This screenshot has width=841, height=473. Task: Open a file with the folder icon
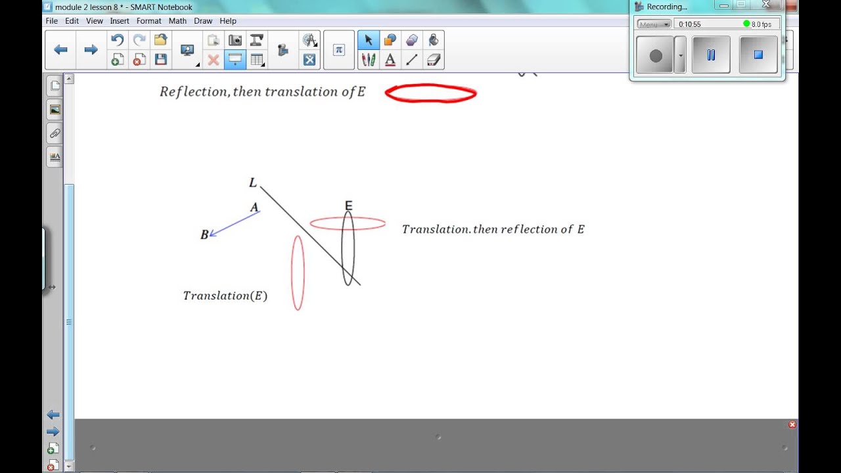pos(160,40)
